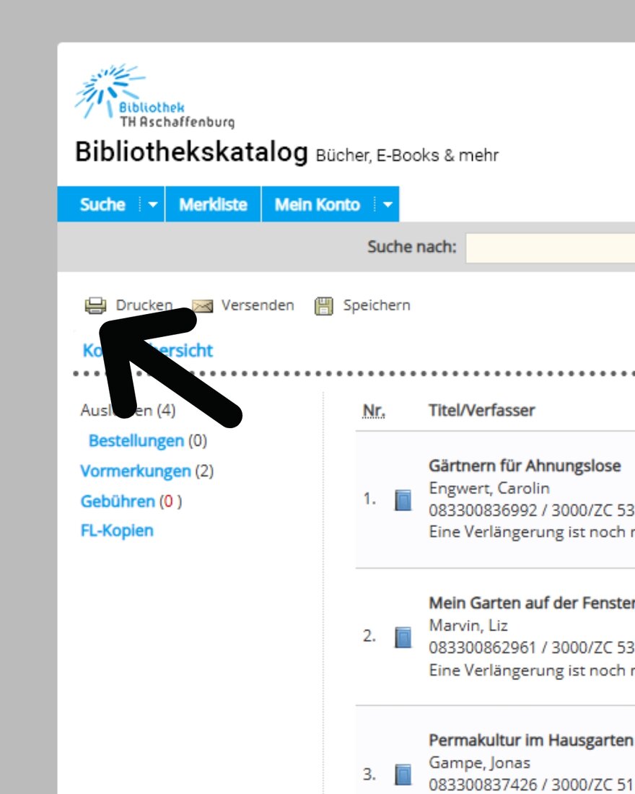Screen dimensions: 635x794
Task: Click the title Permakultur im Hausgarten
Action: 531,740
